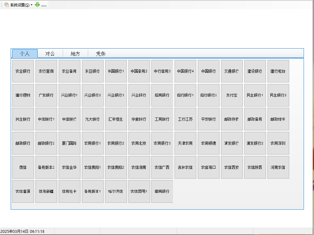Click the date and time in status bar

[x=22, y=232]
